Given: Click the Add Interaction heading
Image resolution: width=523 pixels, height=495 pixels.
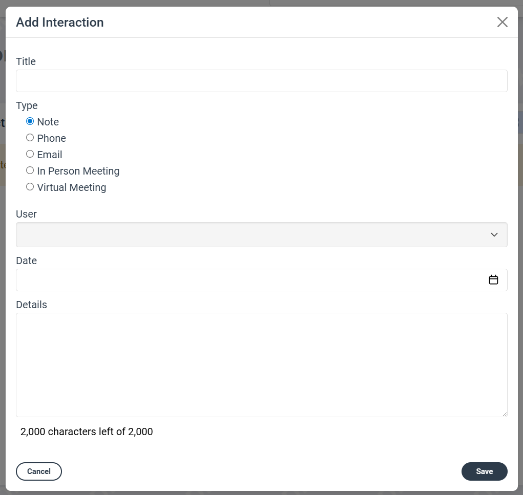Looking at the screenshot, I should pos(60,23).
